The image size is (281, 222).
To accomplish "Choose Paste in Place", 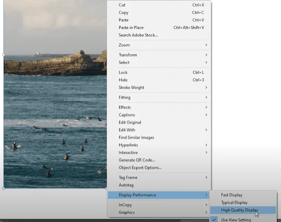I will point(159,27).
